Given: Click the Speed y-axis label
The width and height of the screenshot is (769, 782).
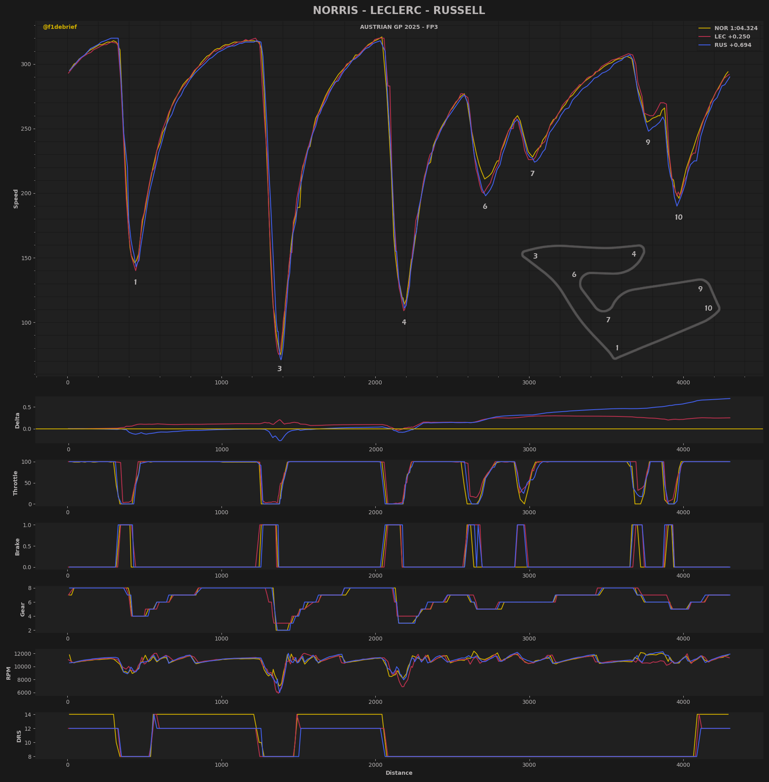Looking at the screenshot, I should [16, 199].
